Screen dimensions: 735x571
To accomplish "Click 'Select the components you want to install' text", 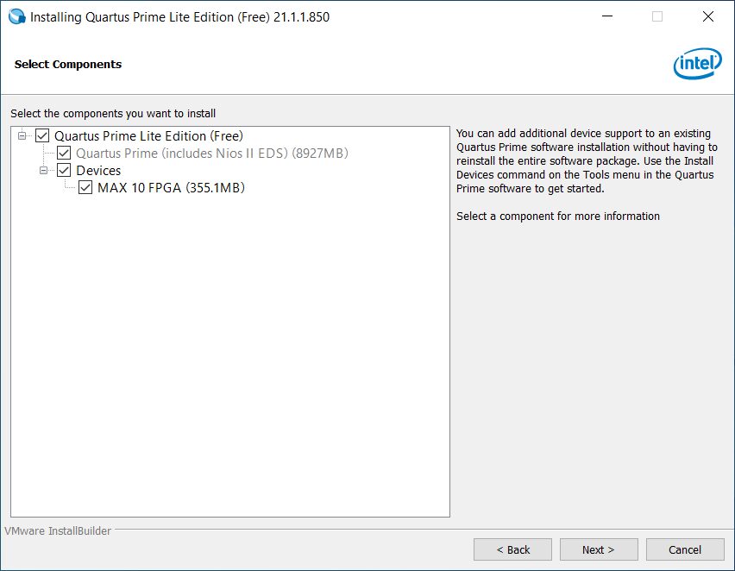I will coord(113,114).
